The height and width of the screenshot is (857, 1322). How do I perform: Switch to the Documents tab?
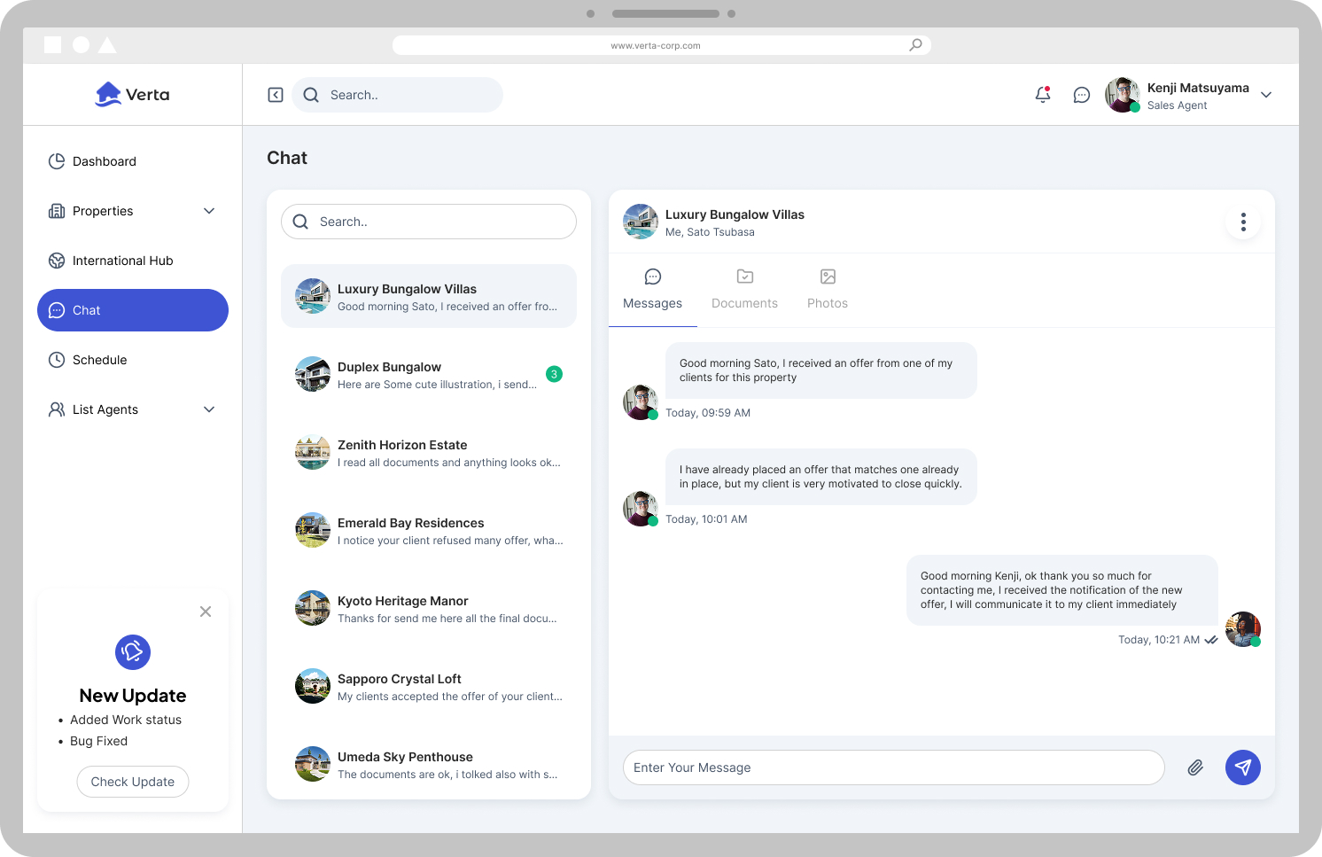(744, 290)
